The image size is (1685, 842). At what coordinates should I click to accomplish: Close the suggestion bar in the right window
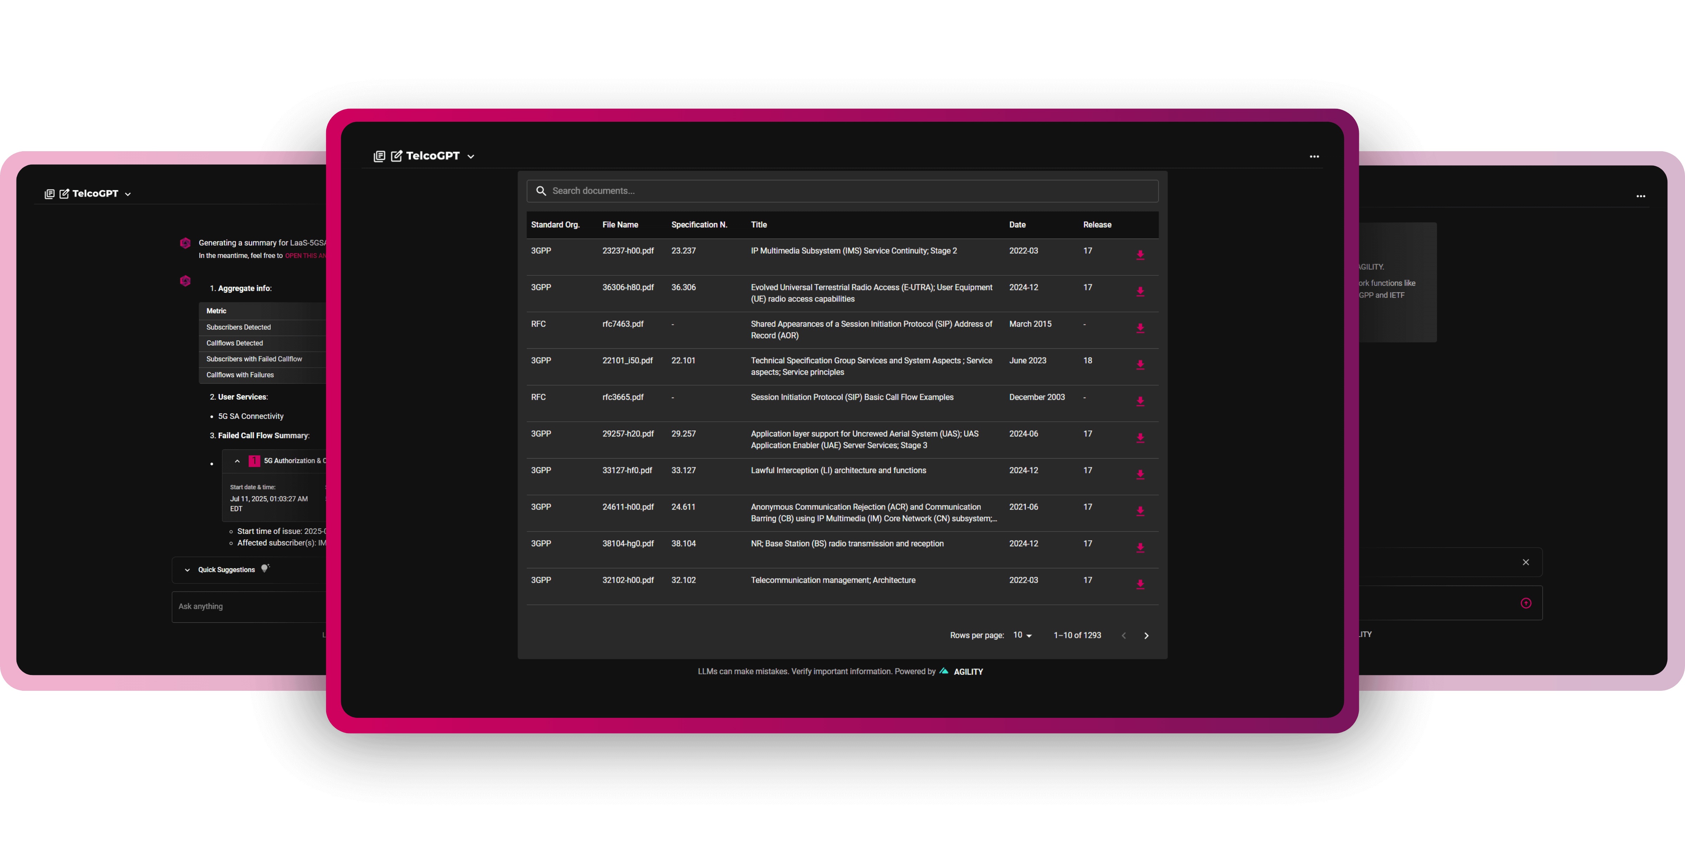(x=1526, y=562)
